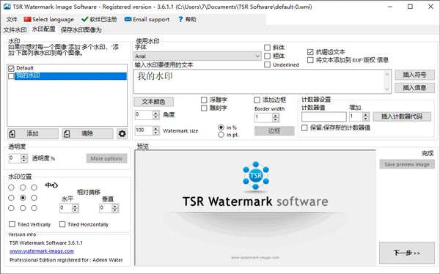Click the Save preview image button
This screenshot has height=274, width=440.
click(407, 164)
